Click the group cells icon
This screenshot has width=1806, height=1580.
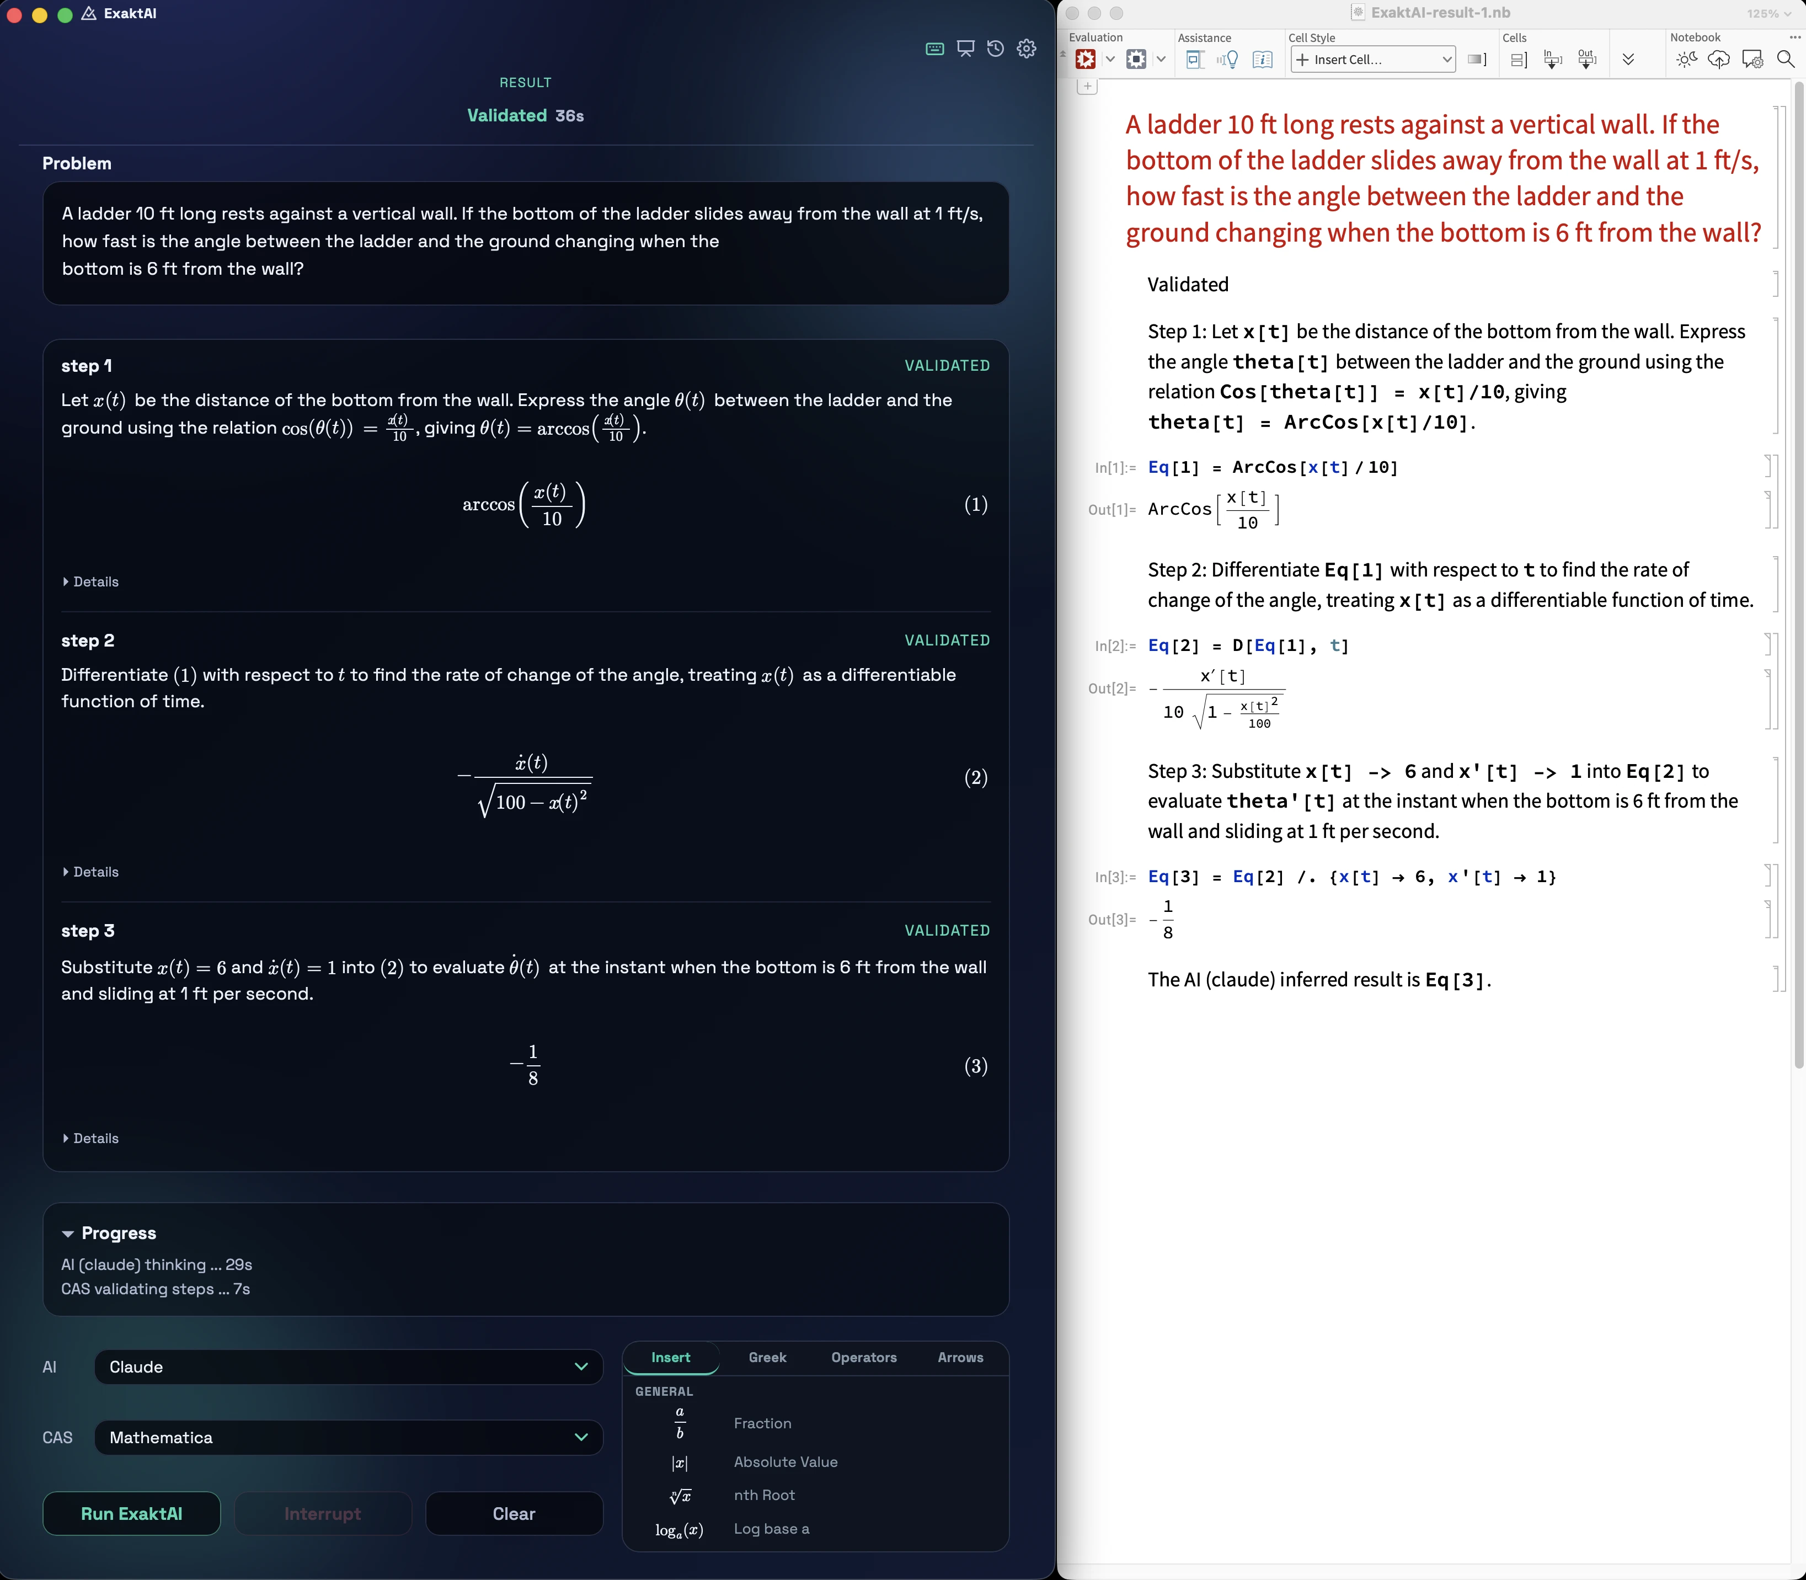(1519, 59)
